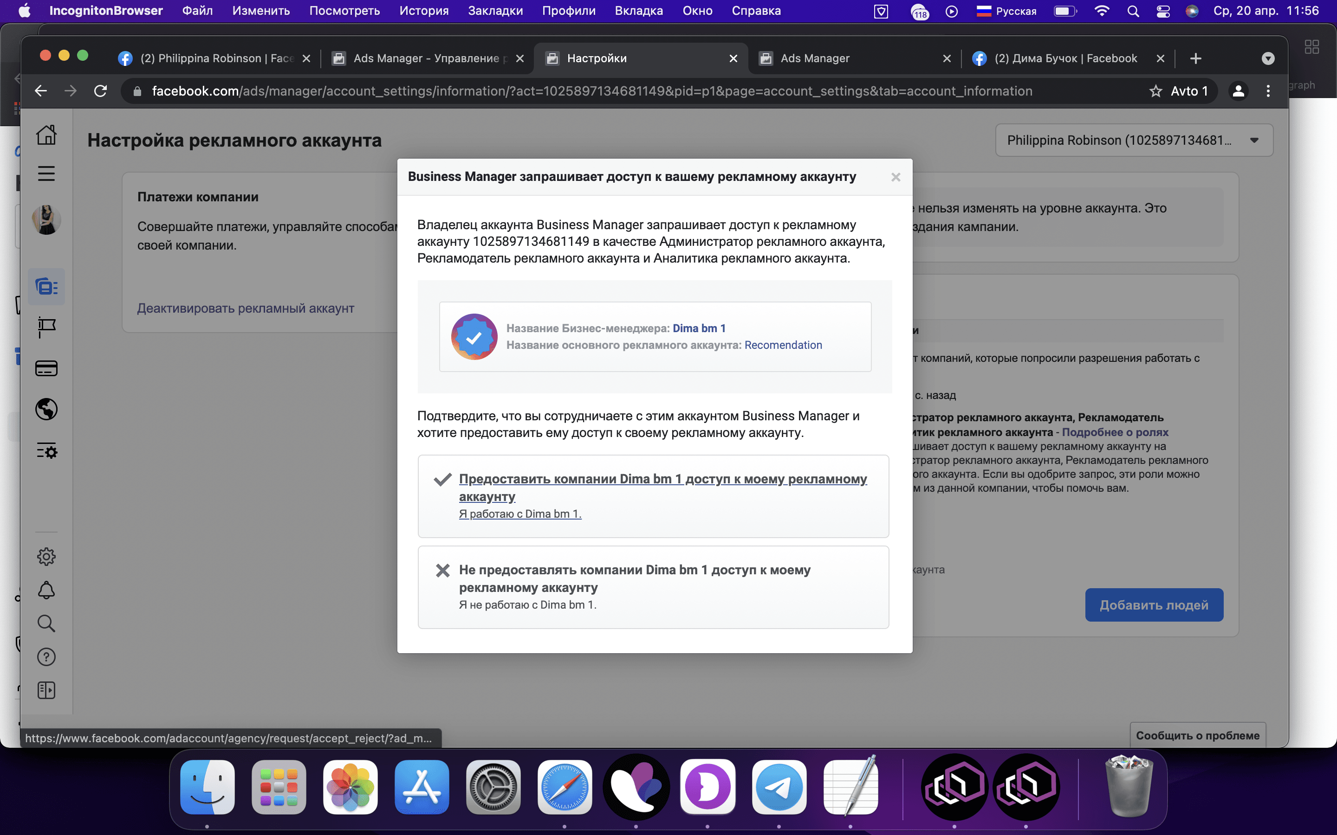1337x835 pixels.
Task: Open the Apple menu
Action: point(24,11)
